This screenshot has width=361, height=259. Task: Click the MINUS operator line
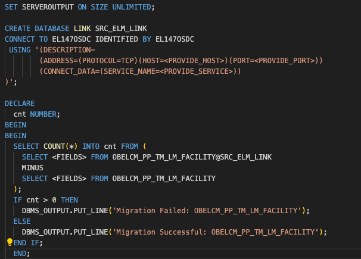[x=33, y=167]
